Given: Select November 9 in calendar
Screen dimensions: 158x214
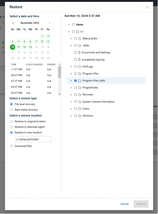Looking at the screenshot, I should [x=48, y=41].
